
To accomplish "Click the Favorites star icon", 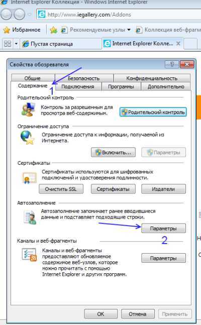I will point(7,30).
